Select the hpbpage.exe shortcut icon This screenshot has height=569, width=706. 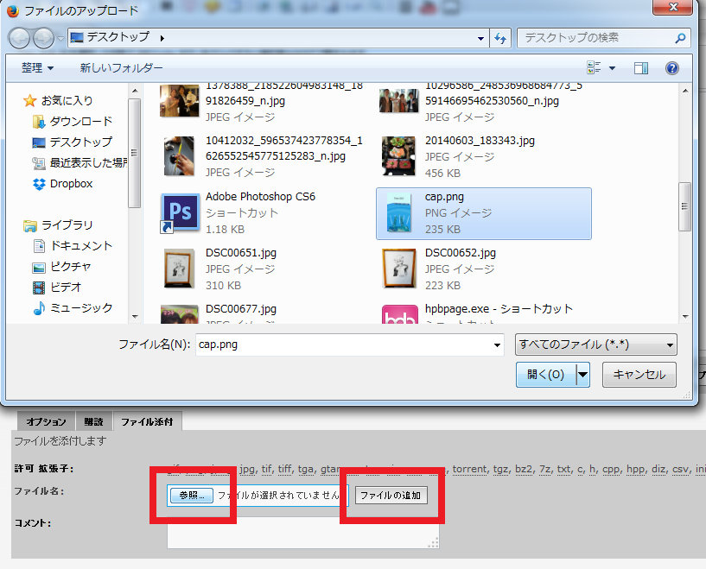click(x=400, y=317)
